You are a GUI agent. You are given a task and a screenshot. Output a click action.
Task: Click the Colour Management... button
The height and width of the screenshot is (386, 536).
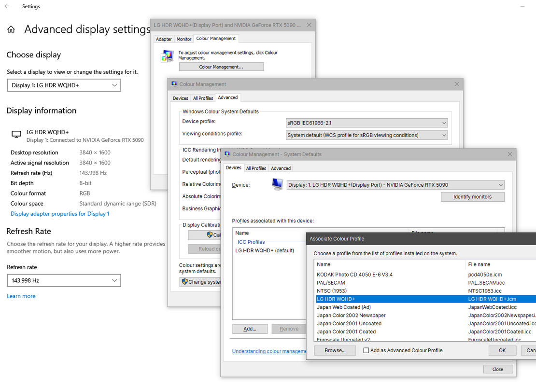click(x=221, y=67)
